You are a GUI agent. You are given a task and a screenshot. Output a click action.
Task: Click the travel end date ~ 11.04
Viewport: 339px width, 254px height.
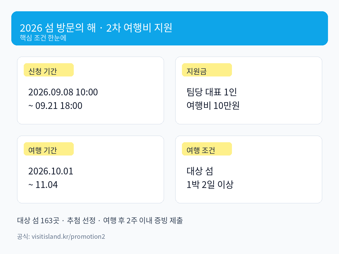pyautogui.click(x=43, y=185)
